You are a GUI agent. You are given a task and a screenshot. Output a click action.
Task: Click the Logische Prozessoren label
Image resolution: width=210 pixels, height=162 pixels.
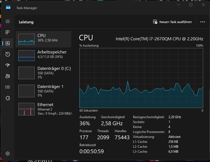149,132
